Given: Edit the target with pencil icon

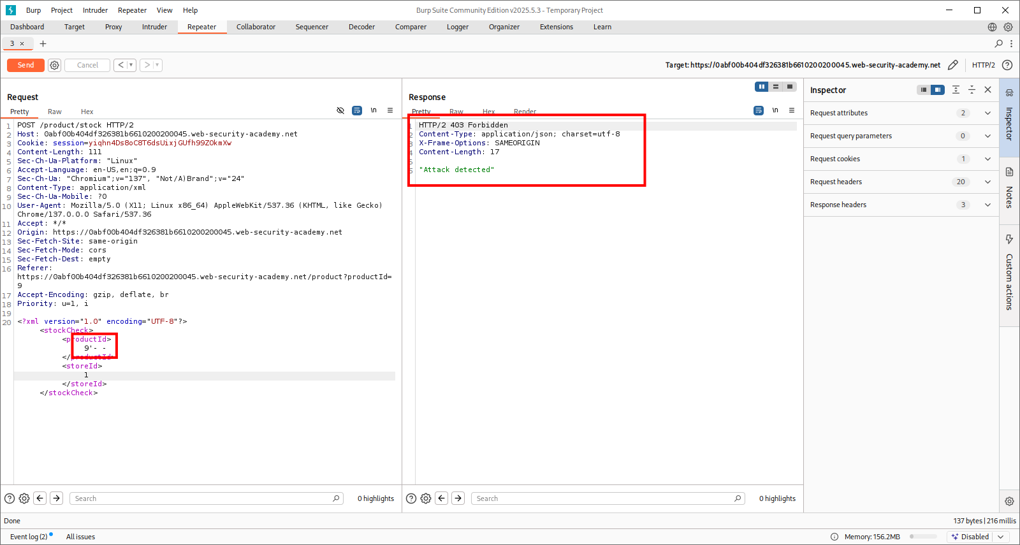Looking at the screenshot, I should click(x=953, y=65).
